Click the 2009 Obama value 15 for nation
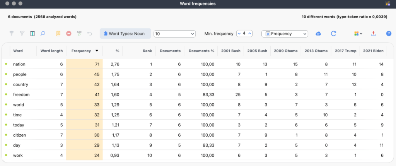The image size is (396, 166). coord(295,64)
